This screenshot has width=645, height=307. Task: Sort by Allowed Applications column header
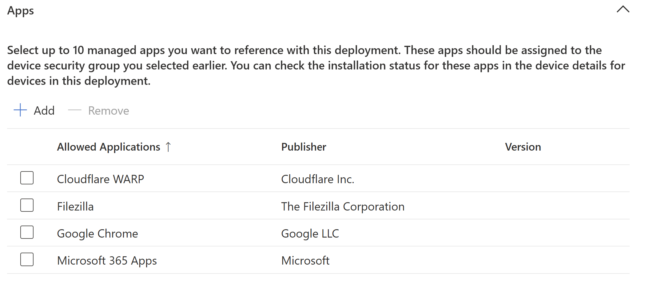pyautogui.click(x=109, y=147)
